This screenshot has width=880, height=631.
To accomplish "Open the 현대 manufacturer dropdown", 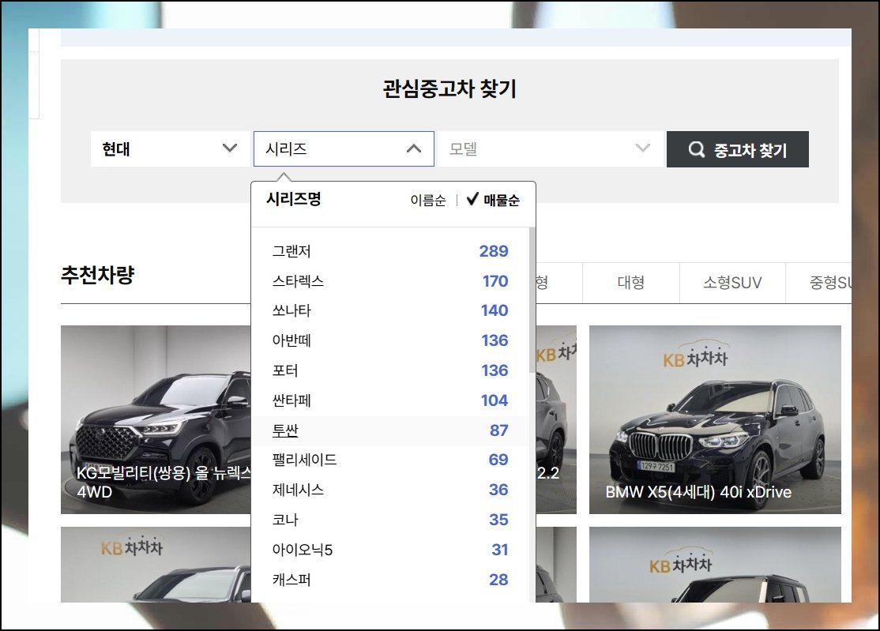I will [x=170, y=149].
